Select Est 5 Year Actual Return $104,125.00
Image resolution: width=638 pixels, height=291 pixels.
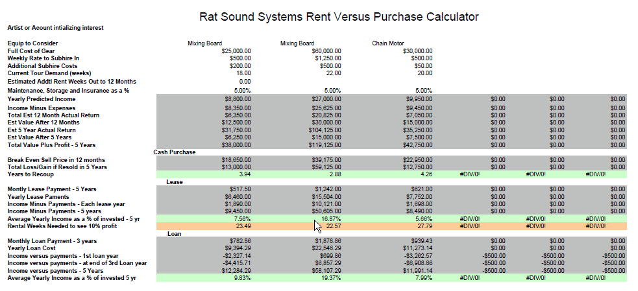[325, 130]
